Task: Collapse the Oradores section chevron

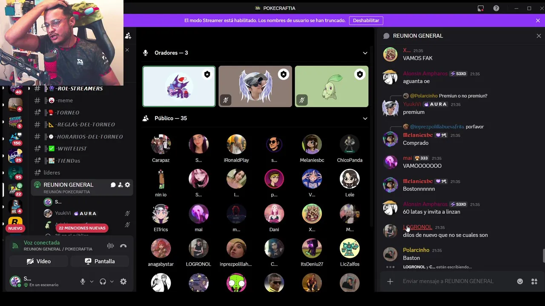Action: pos(365,53)
